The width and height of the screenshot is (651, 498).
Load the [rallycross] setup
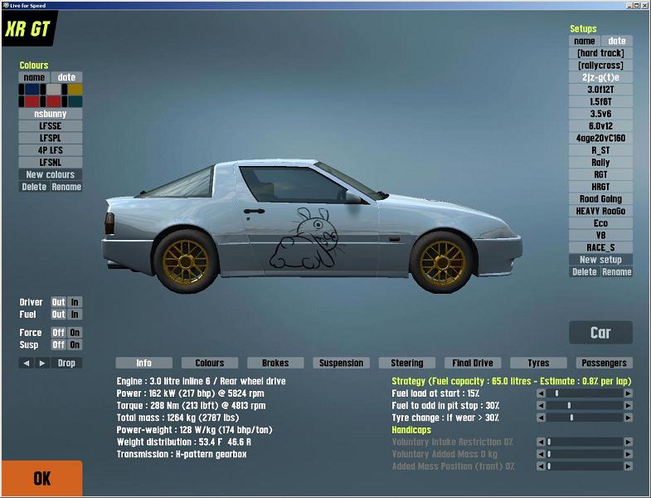[600, 66]
